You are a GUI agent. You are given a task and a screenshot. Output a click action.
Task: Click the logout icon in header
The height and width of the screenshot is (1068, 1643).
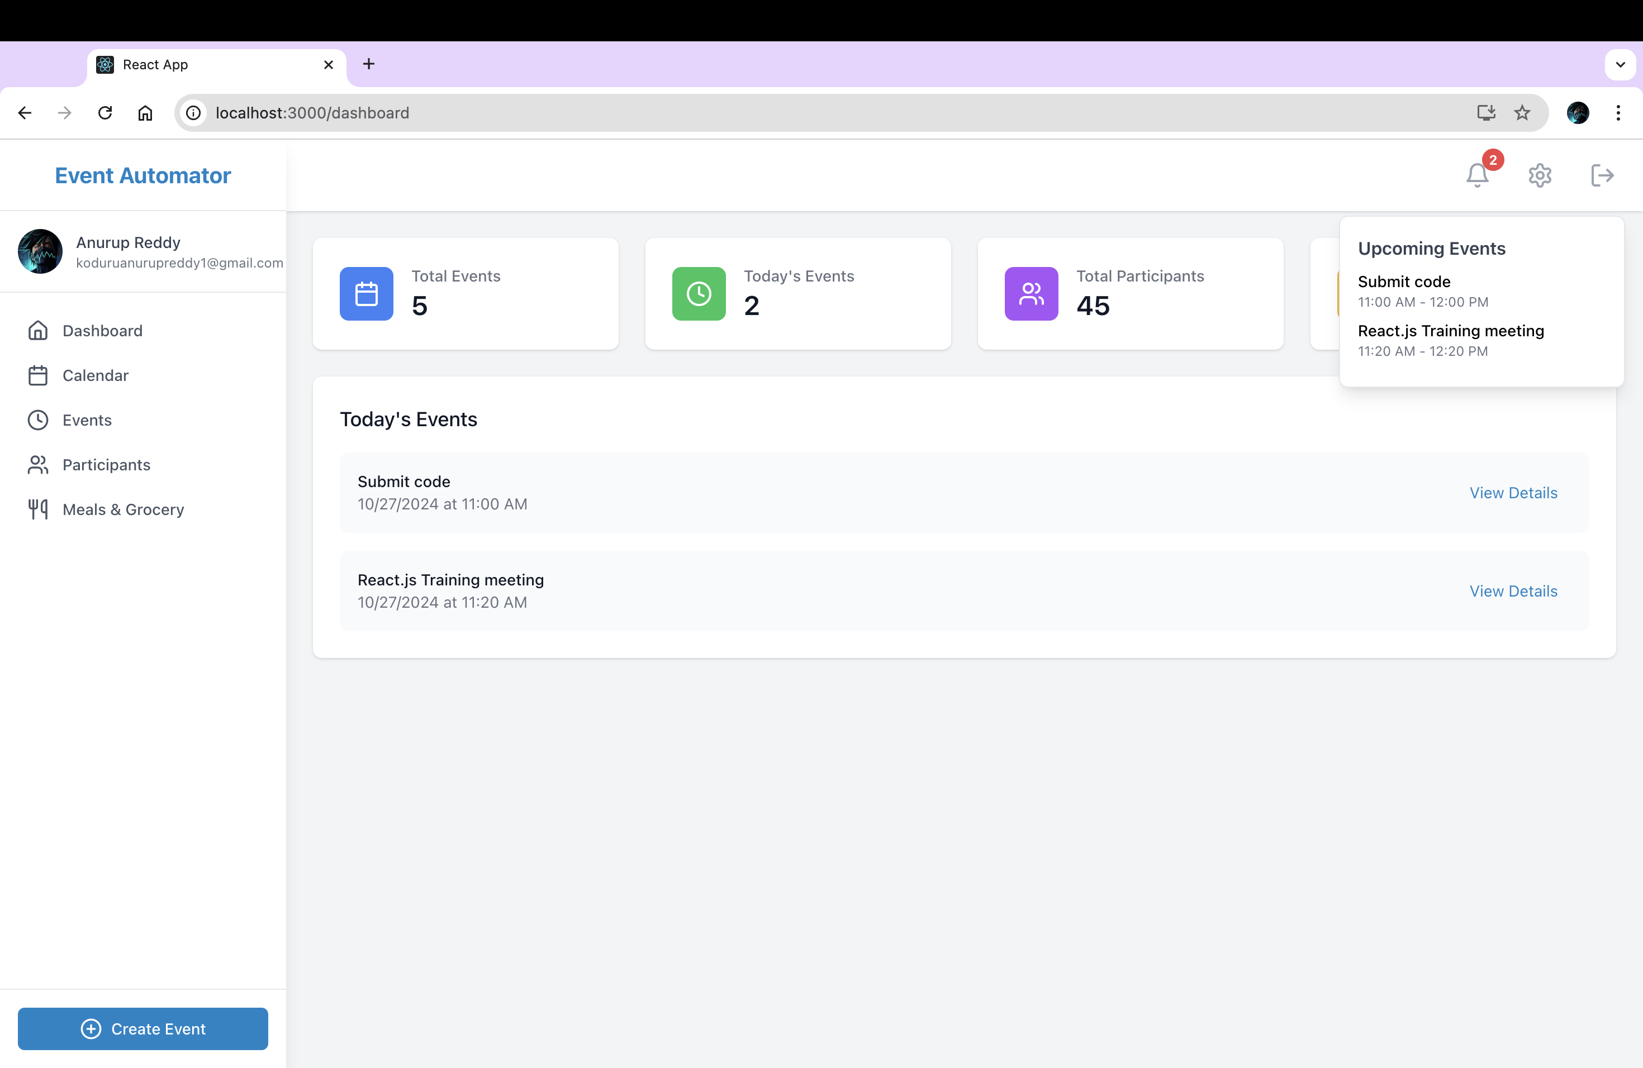[1602, 175]
